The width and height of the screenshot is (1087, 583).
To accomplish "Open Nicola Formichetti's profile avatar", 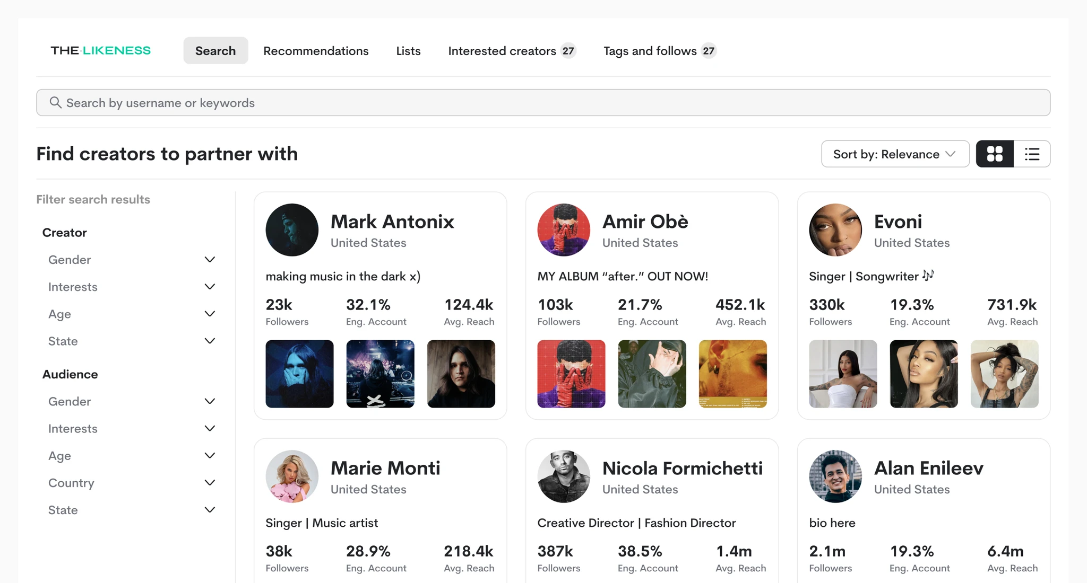I will (x=564, y=476).
